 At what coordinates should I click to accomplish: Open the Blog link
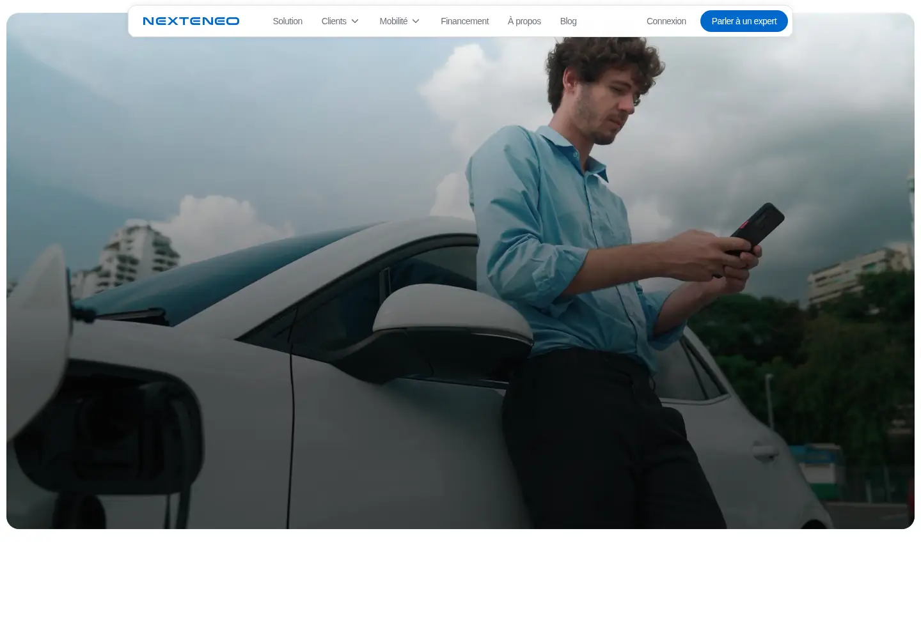pyautogui.click(x=568, y=21)
